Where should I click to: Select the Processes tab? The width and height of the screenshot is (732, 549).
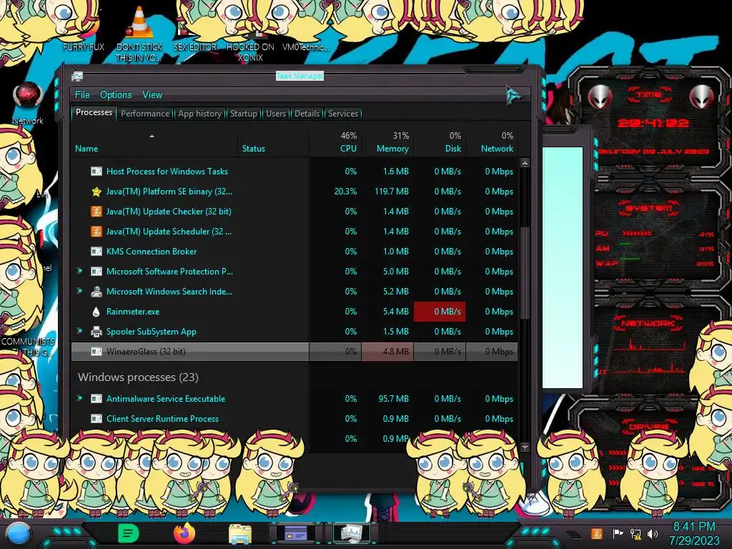pyautogui.click(x=94, y=112)
